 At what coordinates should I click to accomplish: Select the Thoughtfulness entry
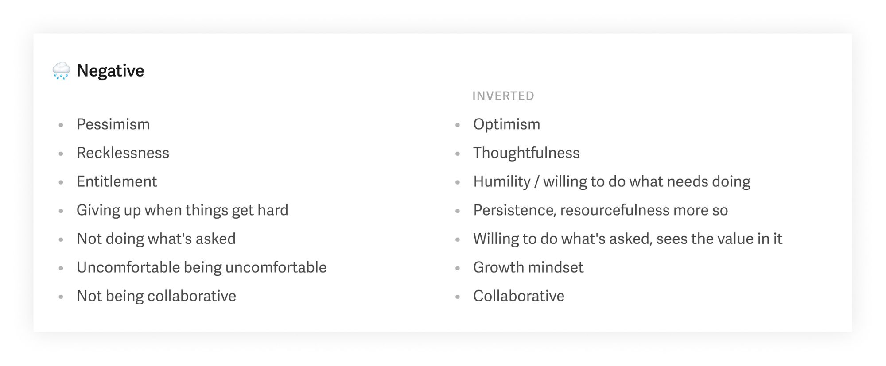tap(526, 153)
